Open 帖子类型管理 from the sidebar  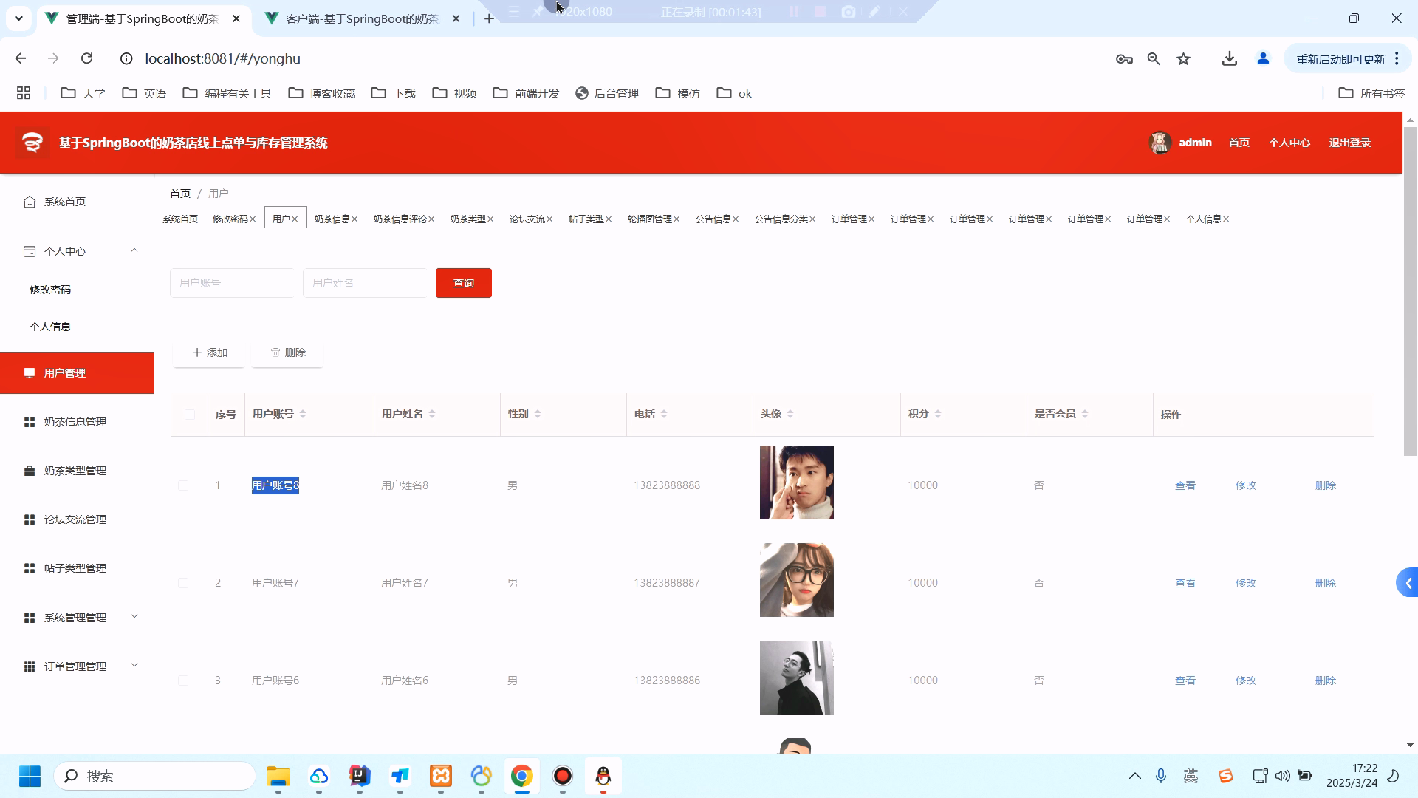pyautogui.click(x=74, y=567)
